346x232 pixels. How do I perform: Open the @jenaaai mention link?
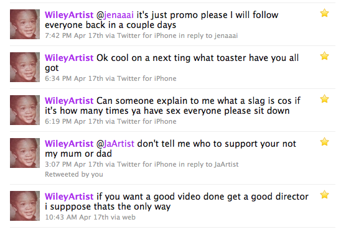click(x=115, y=15)
